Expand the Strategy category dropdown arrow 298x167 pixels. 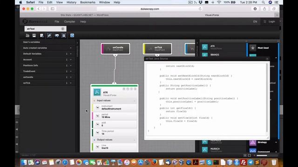(x=276, y=142)
